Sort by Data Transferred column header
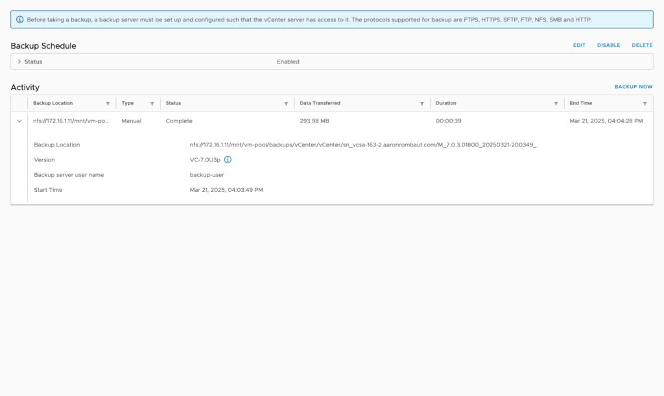This screenshot has height=396, width=664. coord(320,103)
